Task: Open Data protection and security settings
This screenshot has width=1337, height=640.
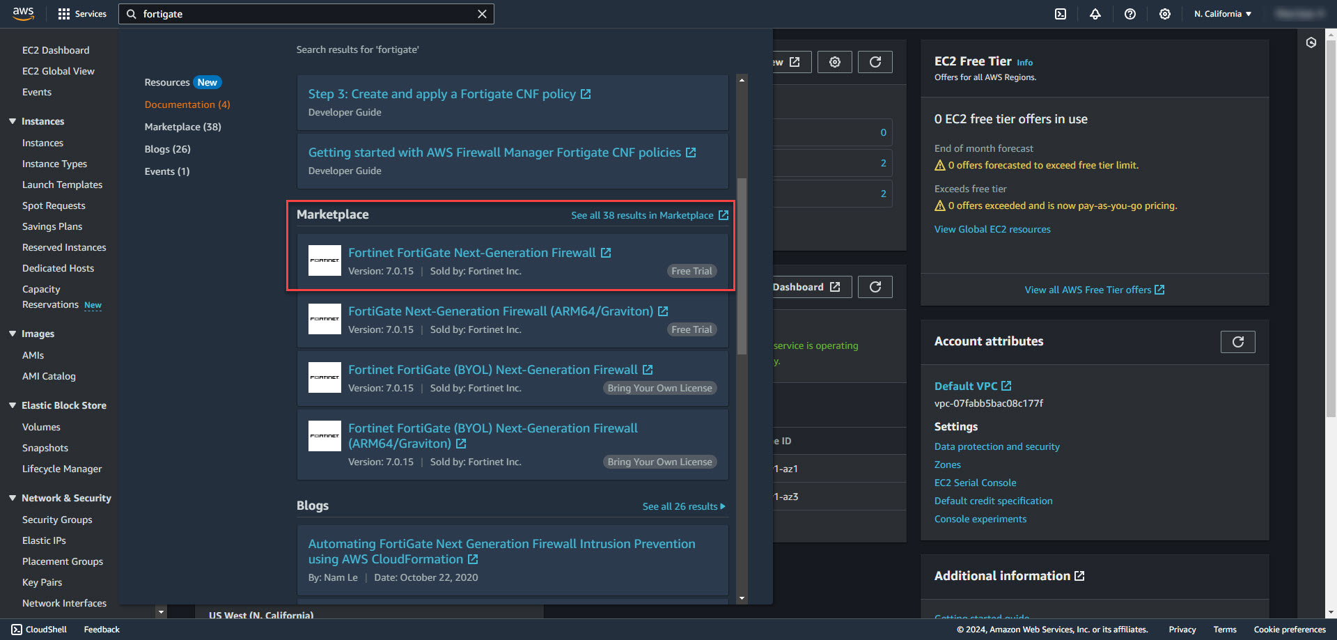Action: tap(997, 446)
